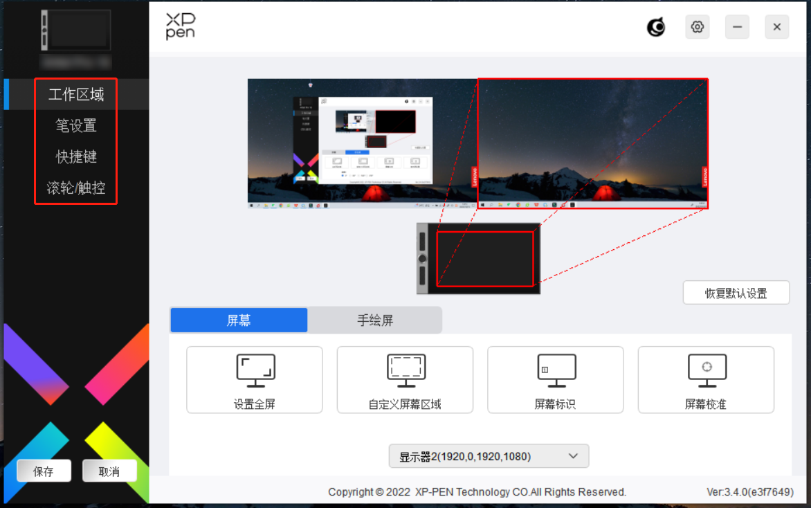Open settings via the gear icon

(x=698, y=27)
